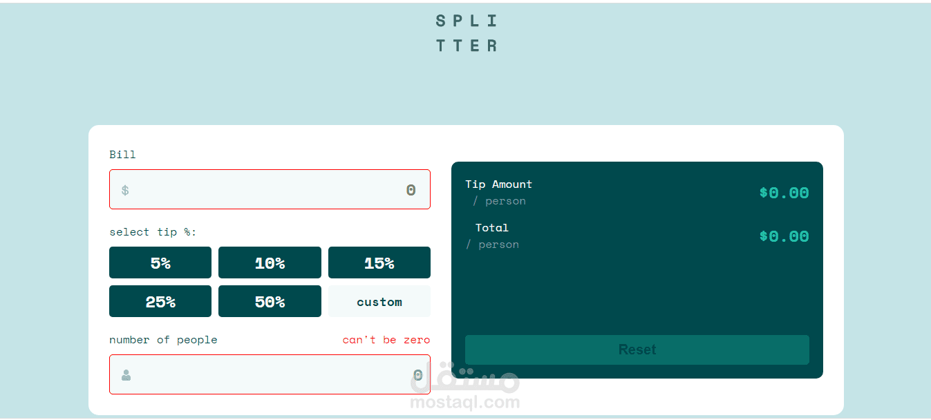
Task: Click the dollar sign icon in Bill field
Action: pyautogui.click(x=125, y=190)
